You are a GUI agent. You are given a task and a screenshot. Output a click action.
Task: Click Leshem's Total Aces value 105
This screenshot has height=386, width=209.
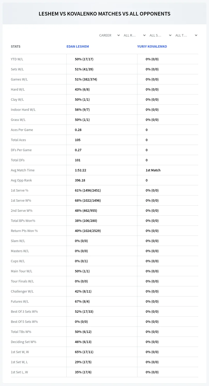[x=78, y=140]
